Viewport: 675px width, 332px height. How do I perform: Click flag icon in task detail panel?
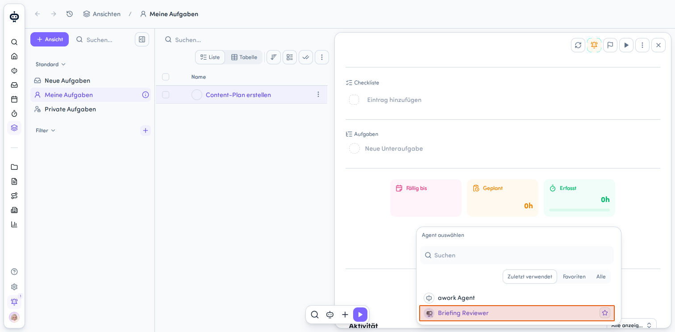tap(610, 45)
